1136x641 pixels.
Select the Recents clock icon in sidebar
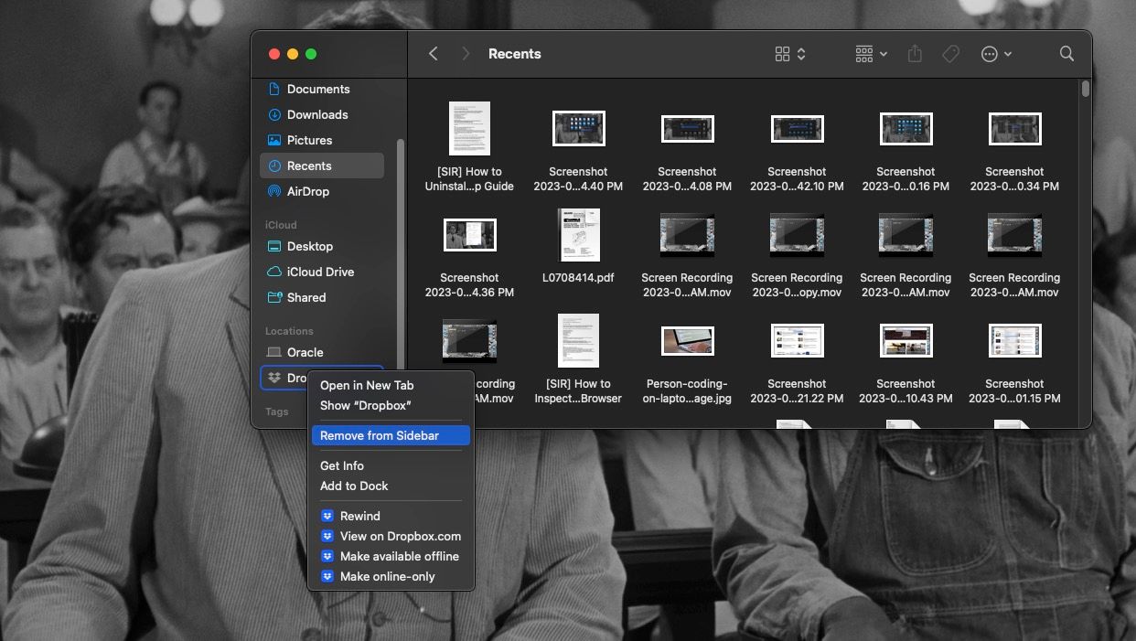275,166
